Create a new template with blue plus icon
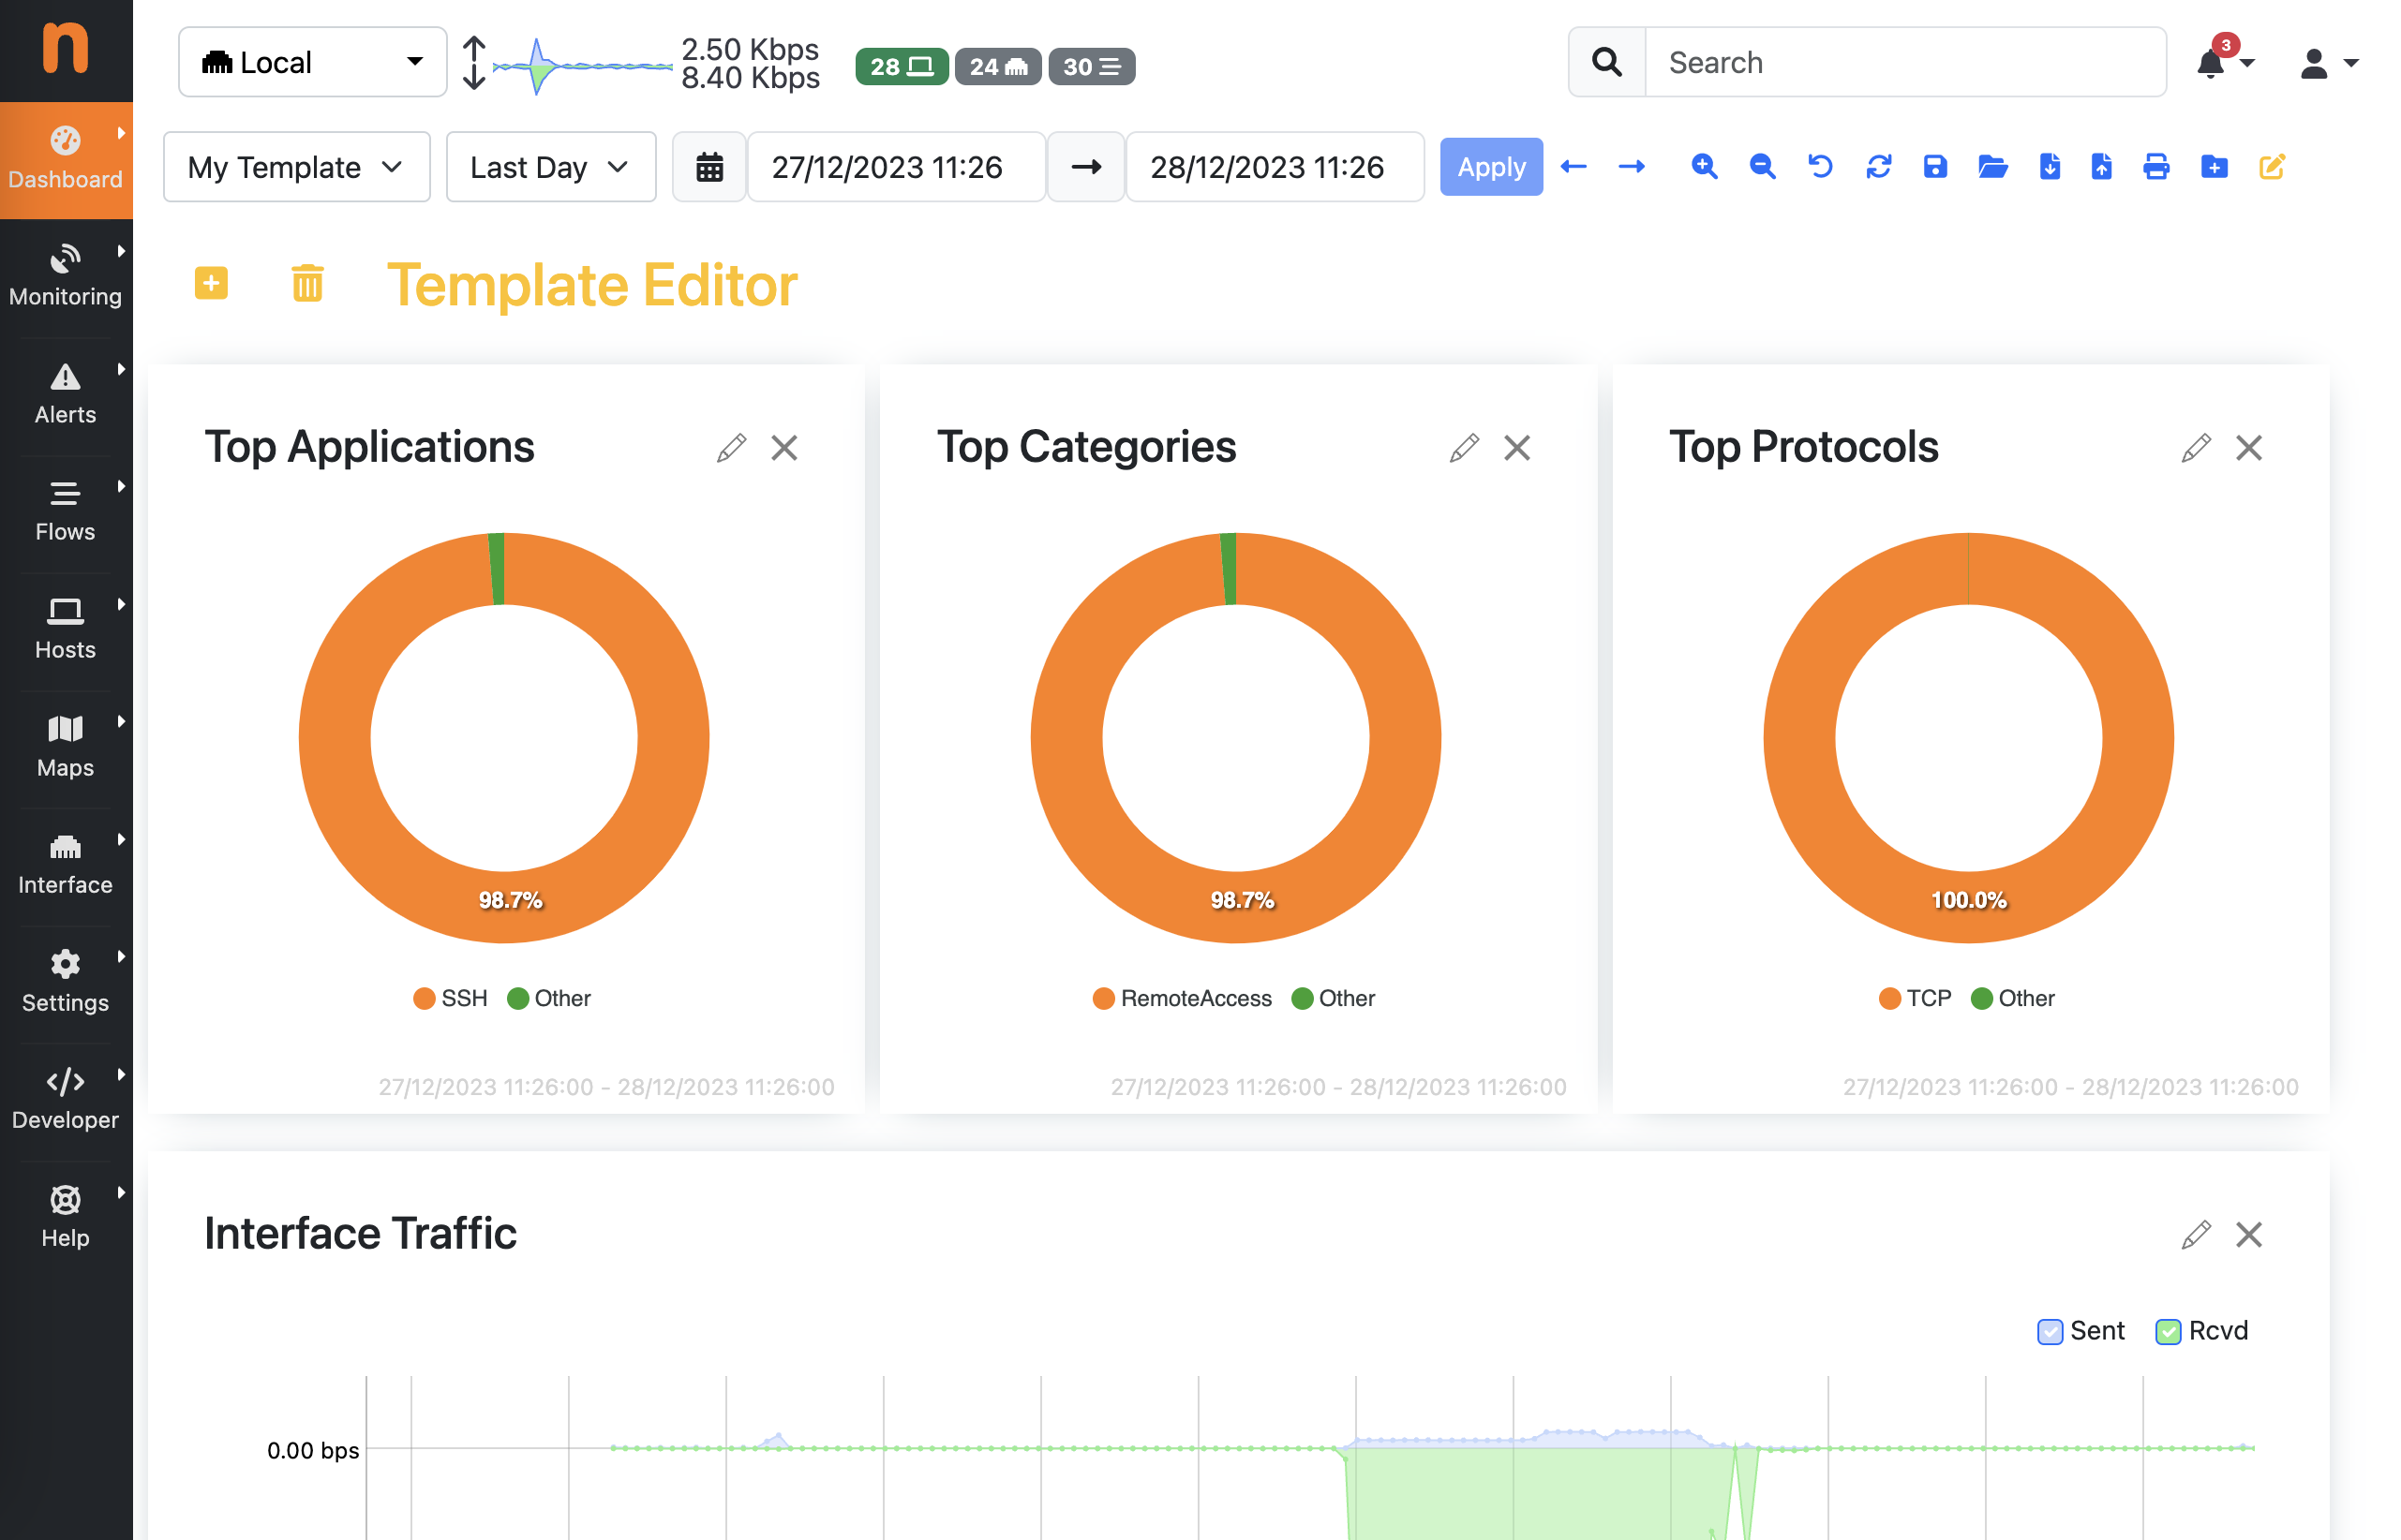This screenshot has width=2401, height=1540. pyautogui.click(x=2214, y=167)
